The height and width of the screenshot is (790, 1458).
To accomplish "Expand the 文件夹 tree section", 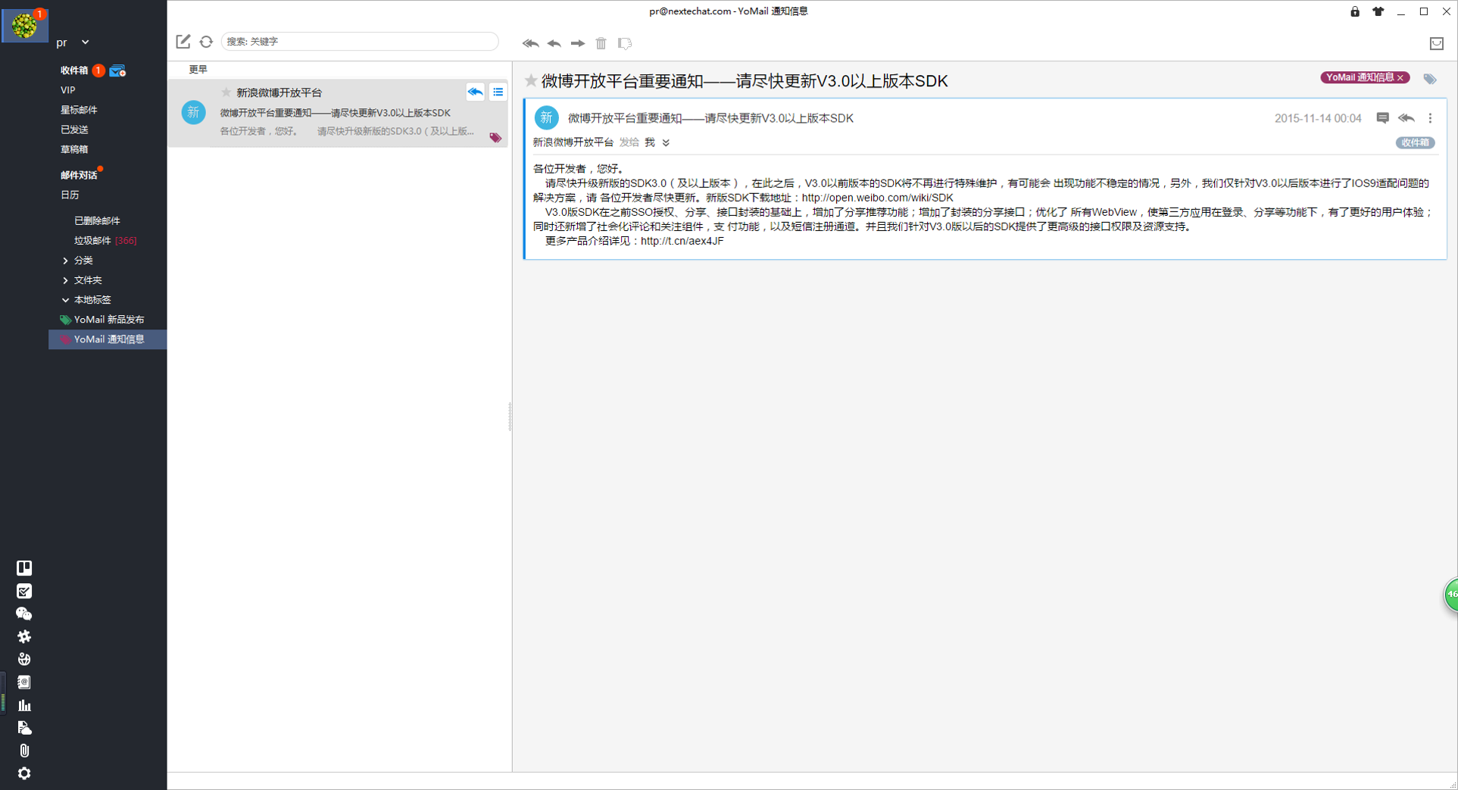I will [x=66, y=280].
